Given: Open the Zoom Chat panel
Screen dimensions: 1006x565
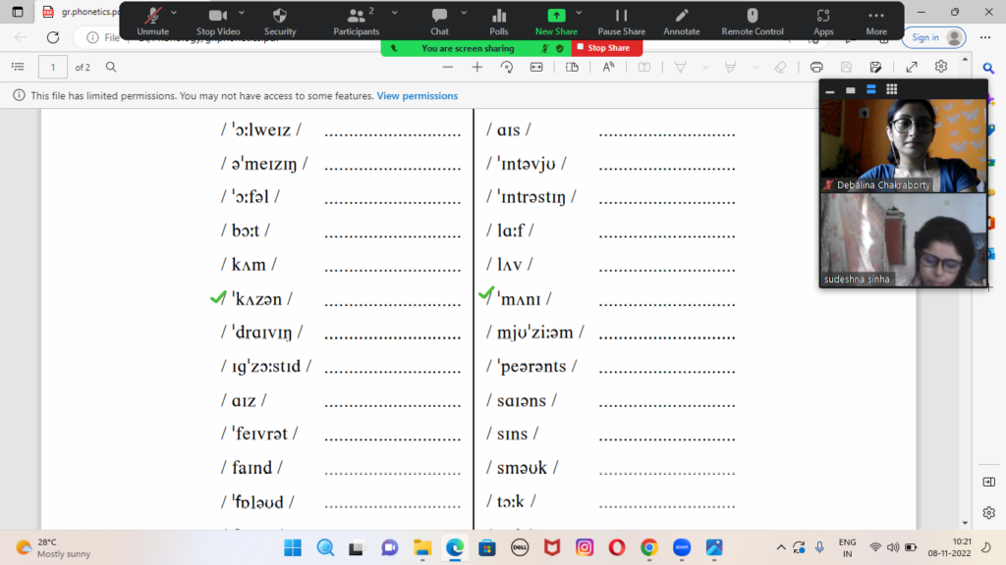Looking at the screenshot, I should (x=439, y=20).
